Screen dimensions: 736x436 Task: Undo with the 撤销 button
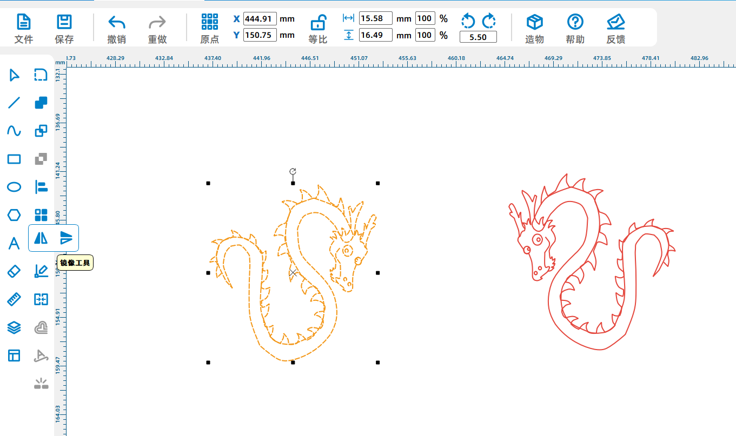tap(116, 28)
